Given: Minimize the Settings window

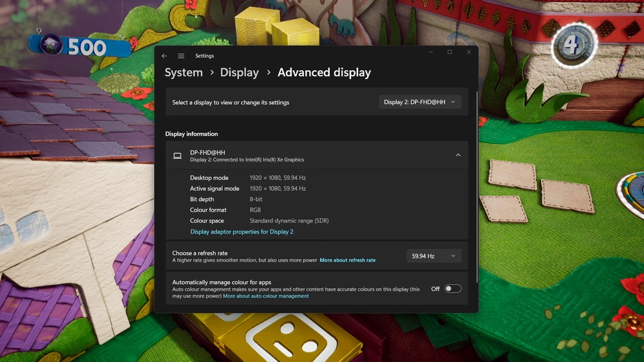Looking at the screenshot, I should pyautogui.click(x=431, y=52).
